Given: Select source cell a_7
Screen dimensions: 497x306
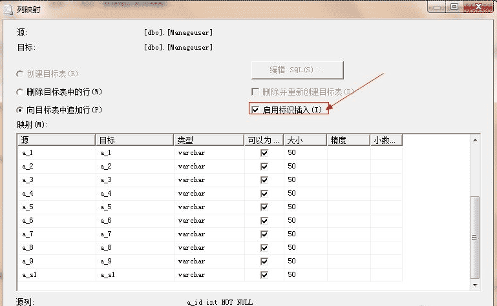Looking at the screenshot, I should click(56, 234).
